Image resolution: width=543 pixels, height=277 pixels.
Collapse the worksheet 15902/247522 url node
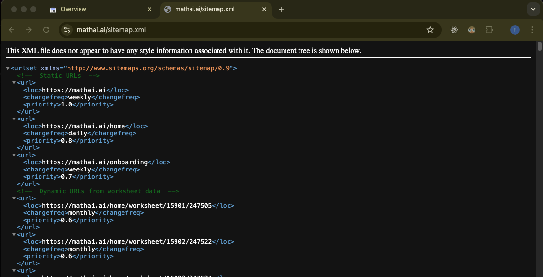click(x=14, y=235)
